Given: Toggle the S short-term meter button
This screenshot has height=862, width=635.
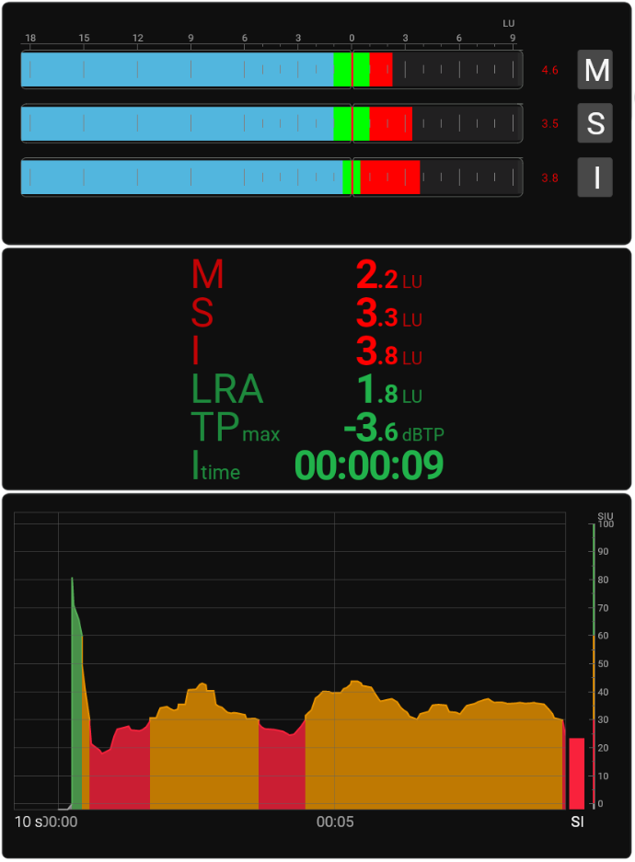Looking at the screenshot, I should click(x=595, y=123).
